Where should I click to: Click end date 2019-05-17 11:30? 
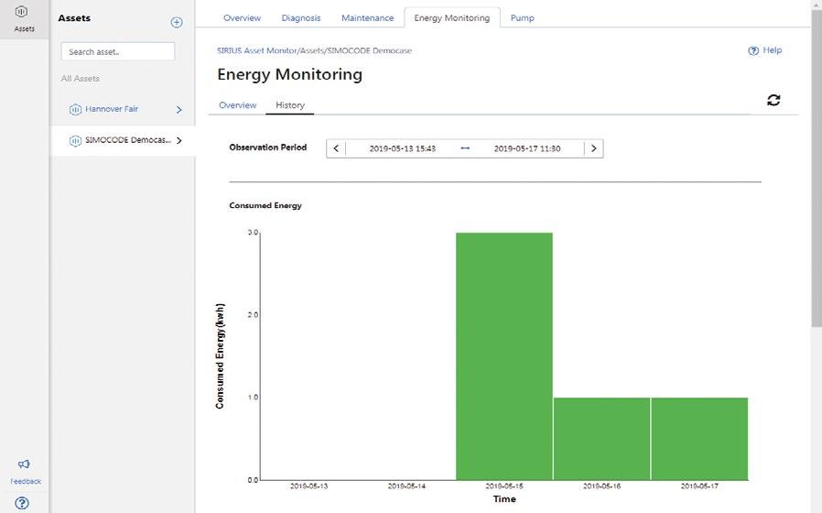click(527, 148)
